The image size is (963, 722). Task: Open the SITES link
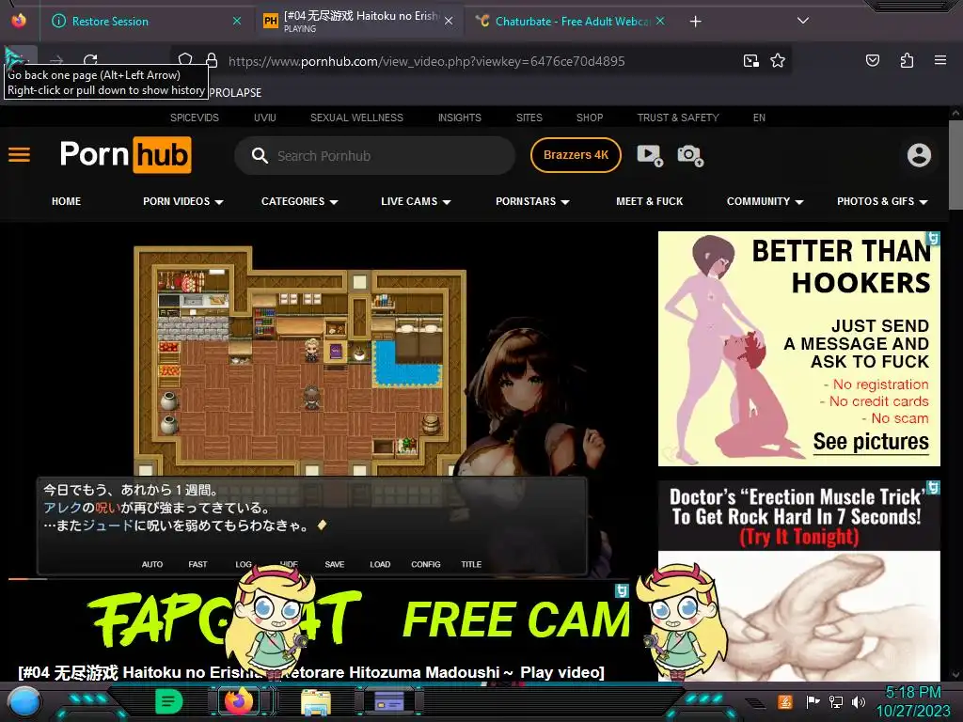pos(529,118)
